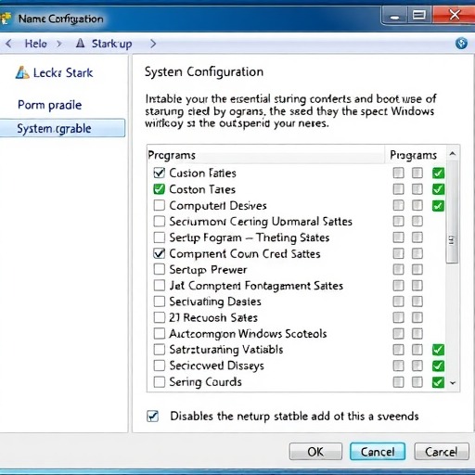Click the right Programs column header
Viewport: 475px width, 475px height.
(x=415, y=155)
